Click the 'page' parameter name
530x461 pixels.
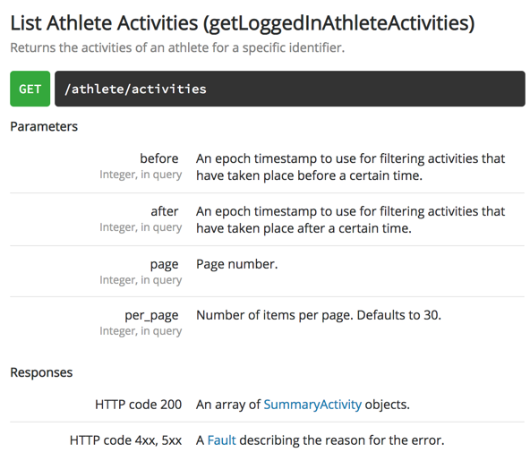pos(164,264)
